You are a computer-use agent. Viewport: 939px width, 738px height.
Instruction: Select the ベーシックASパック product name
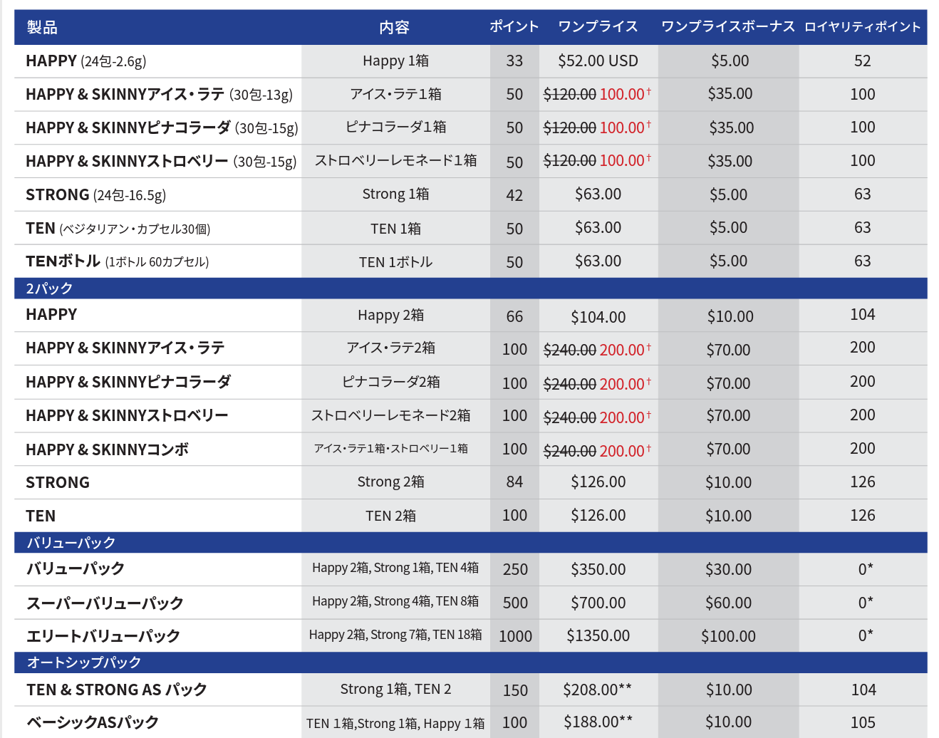[93, 722]
